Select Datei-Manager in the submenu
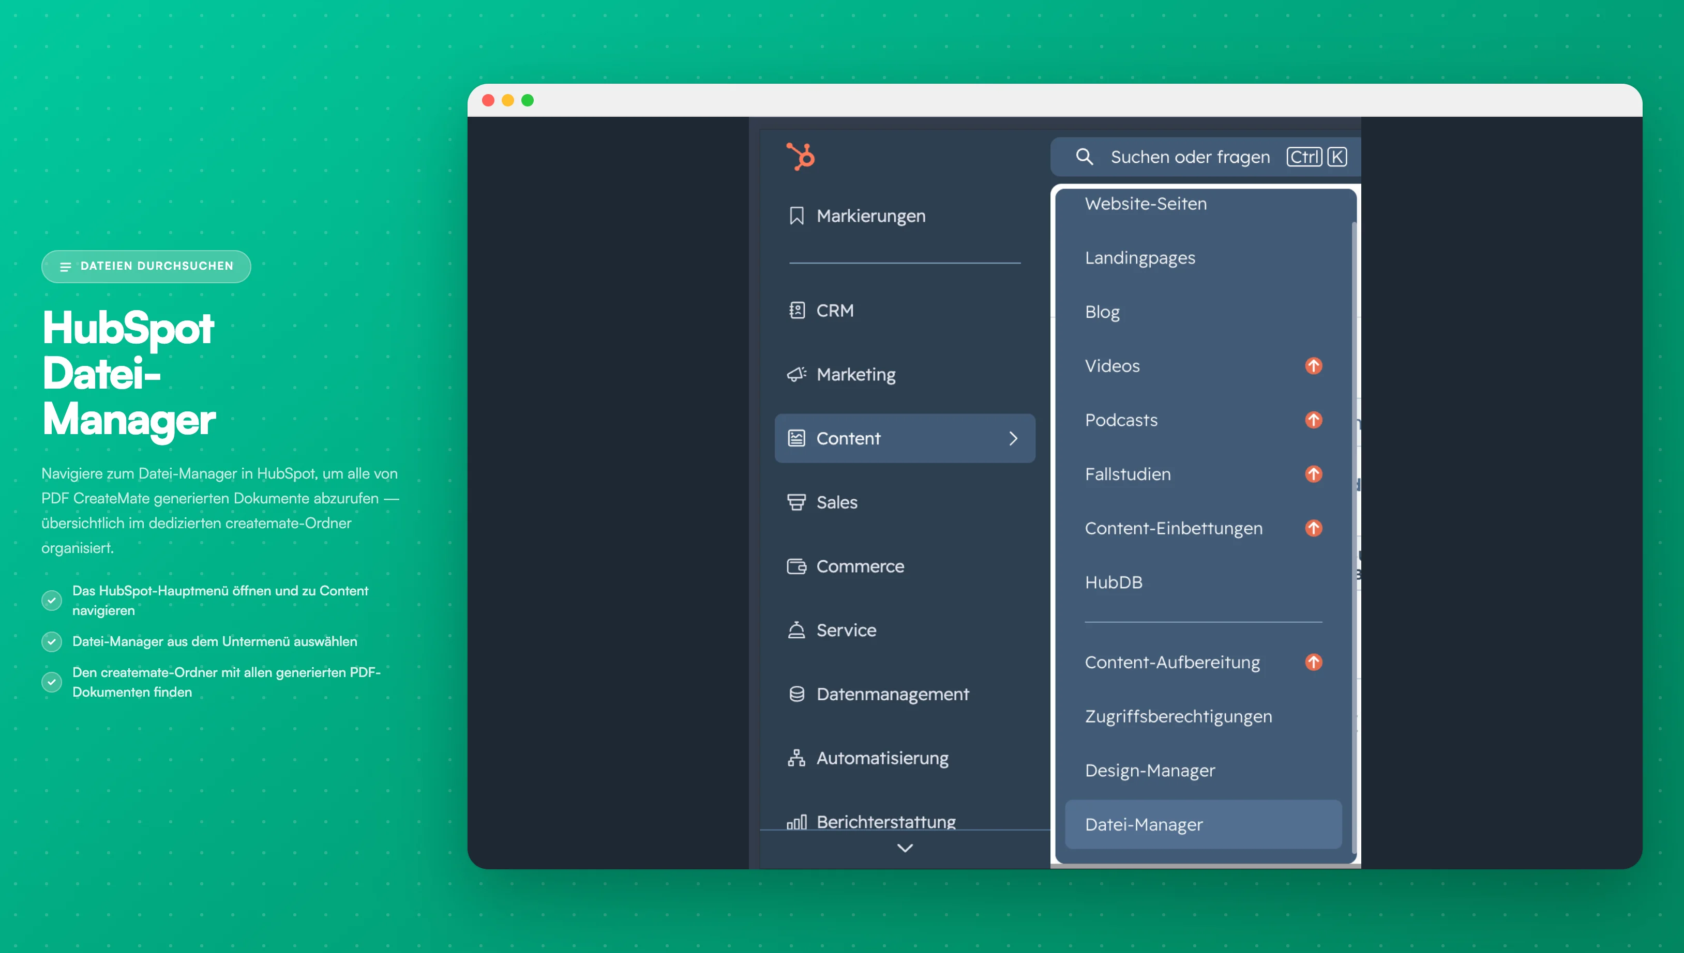This screenshot has width=1684, height=953. [x=1203, y=825]
